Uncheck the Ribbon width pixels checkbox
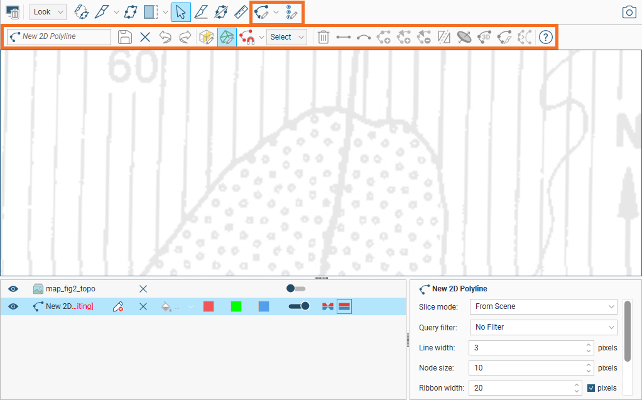 click(x=591, y=388)
